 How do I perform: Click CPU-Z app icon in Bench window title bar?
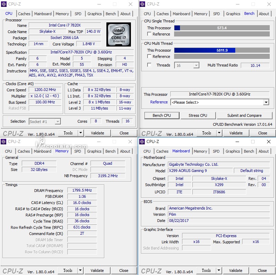click(142, 4)
